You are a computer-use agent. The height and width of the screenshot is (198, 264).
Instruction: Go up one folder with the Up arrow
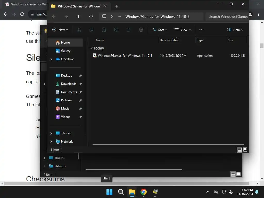78,16
